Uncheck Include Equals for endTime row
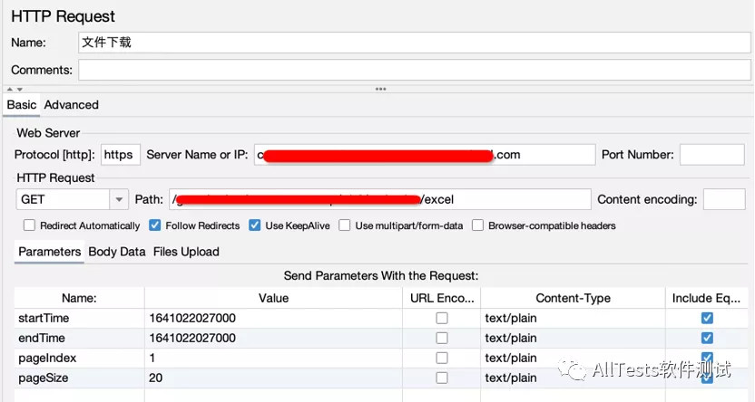 [707, 338]
